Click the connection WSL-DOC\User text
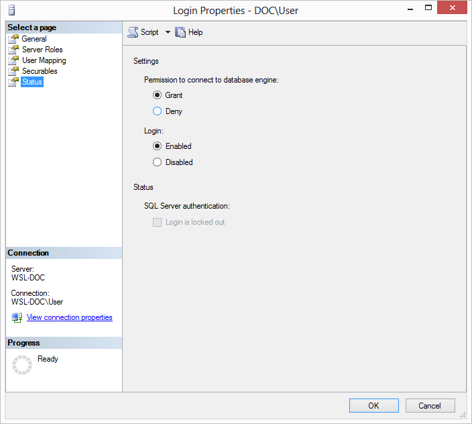Image resolution: width=472 pixels, height=424 pixels. click(37, 302)
